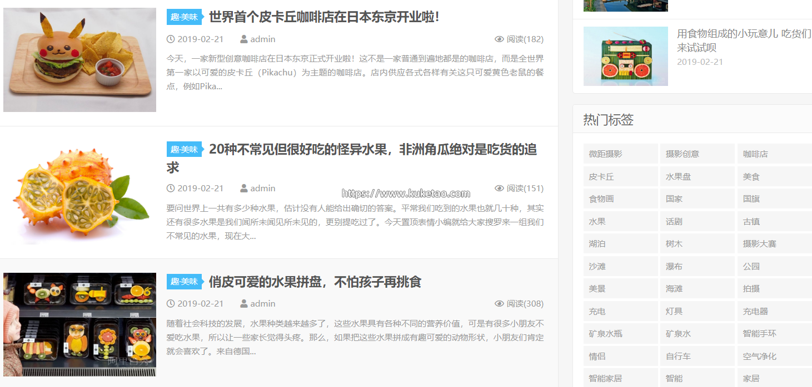Open sidebar article 用食物组成的小玩意儿

[x=744, y=41]
